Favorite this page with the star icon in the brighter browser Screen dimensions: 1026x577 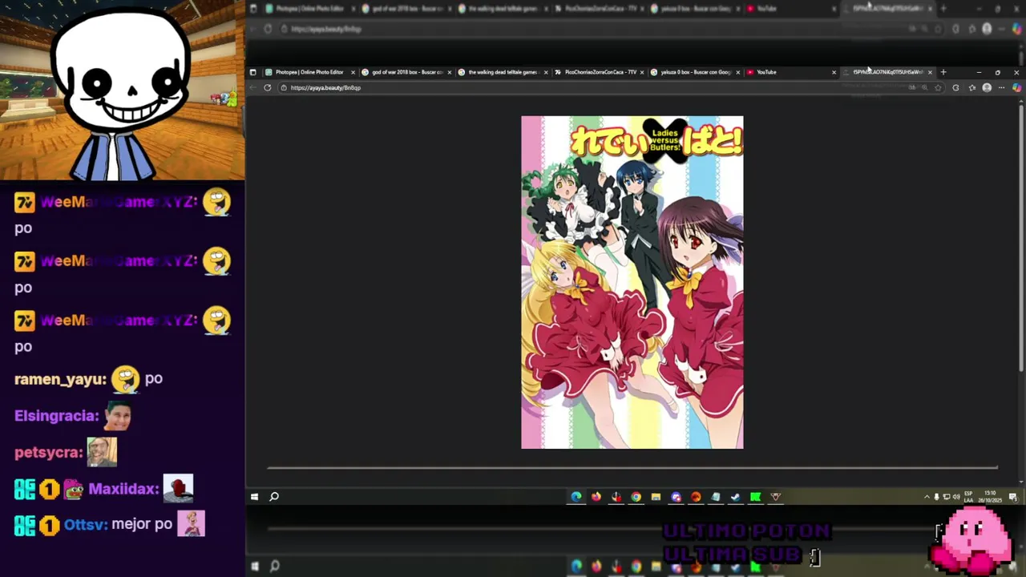tap(938, 87)
